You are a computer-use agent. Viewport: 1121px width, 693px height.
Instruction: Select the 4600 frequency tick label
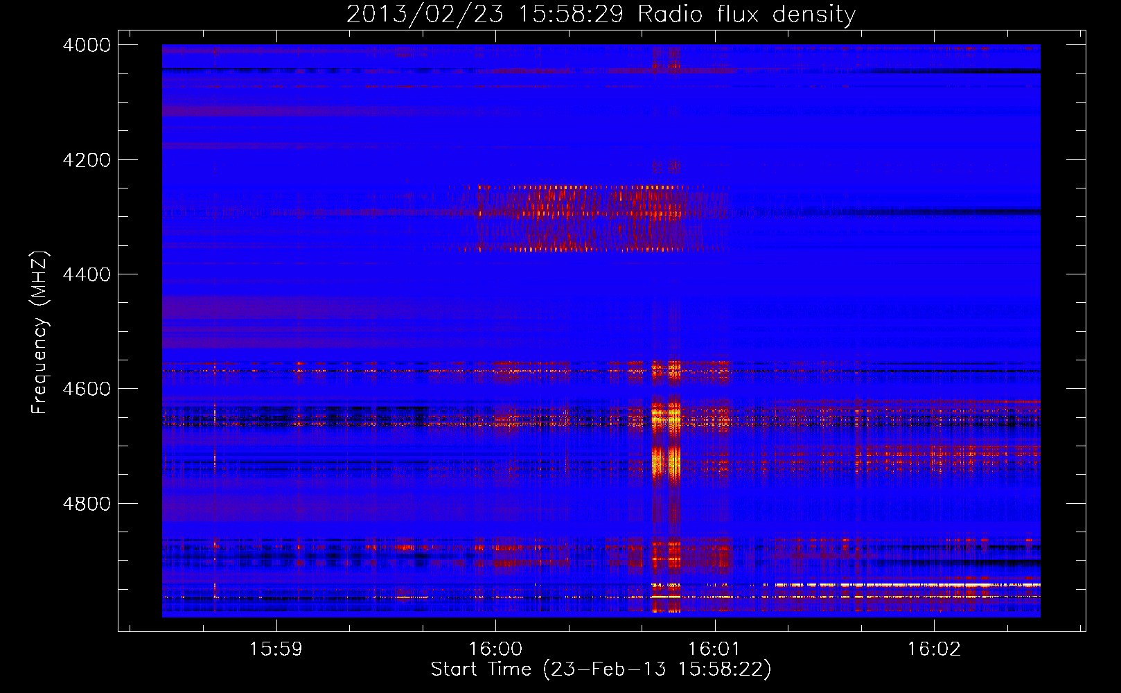[x=87, y=389]
